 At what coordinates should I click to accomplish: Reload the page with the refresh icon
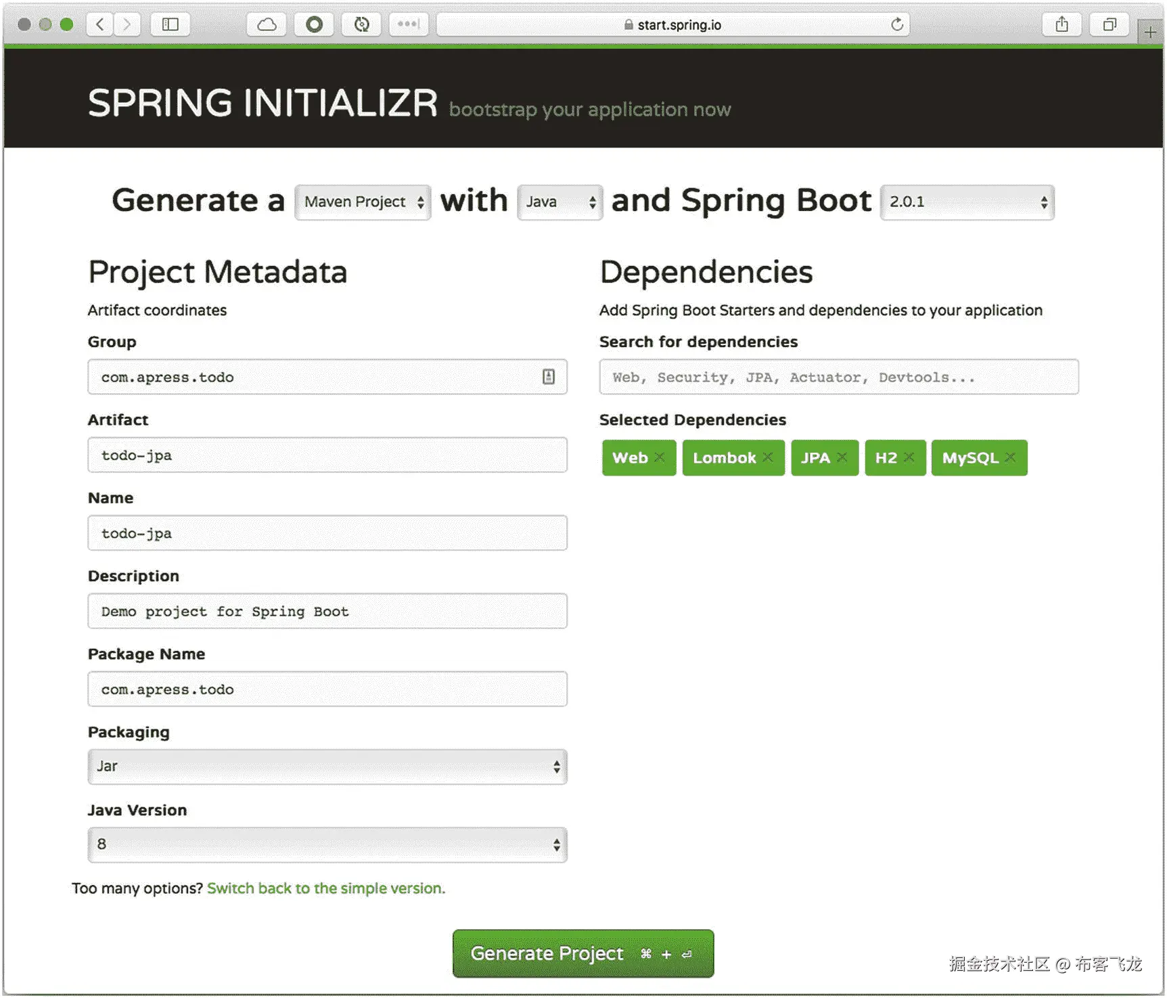tap(897, 25)
